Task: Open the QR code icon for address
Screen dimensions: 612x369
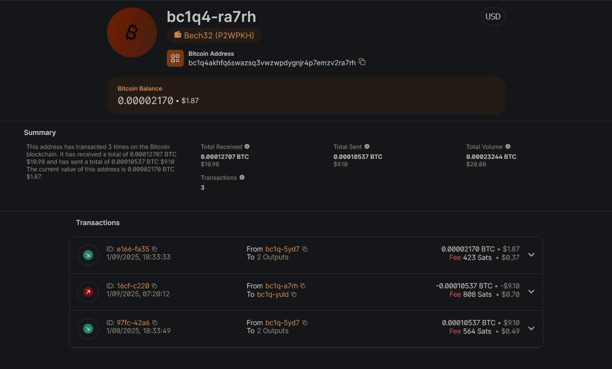Action: 175,58
